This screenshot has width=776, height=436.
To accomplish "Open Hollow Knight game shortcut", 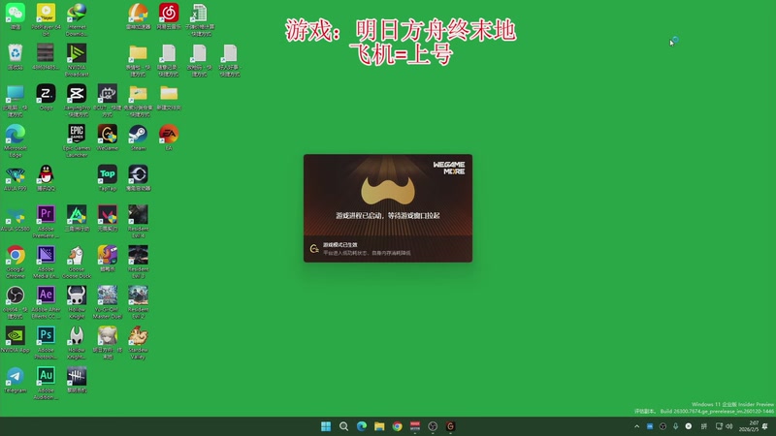I will tap(77, 302).
